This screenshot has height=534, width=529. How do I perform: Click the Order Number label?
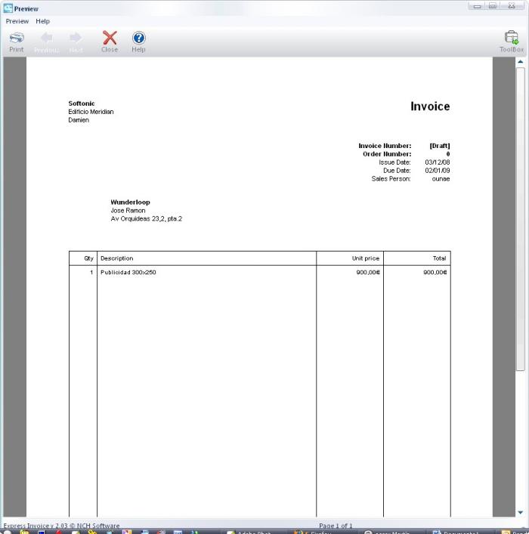[x=387, y=154]
